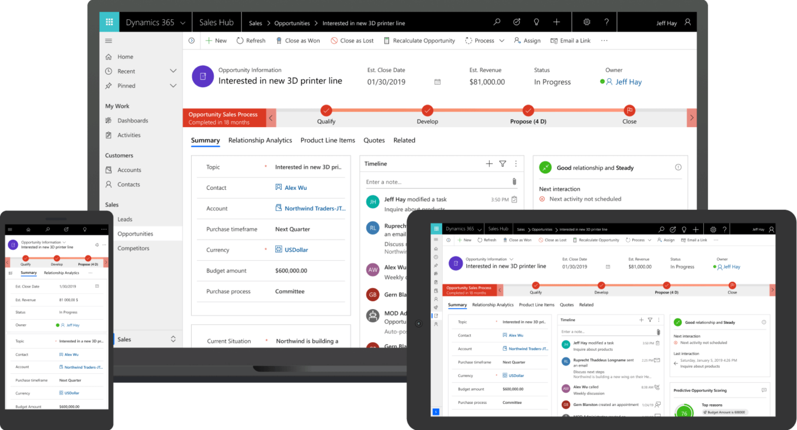
Task: Expand the Dynamics 365 app switcher chevron
Action: click(183, 23)
